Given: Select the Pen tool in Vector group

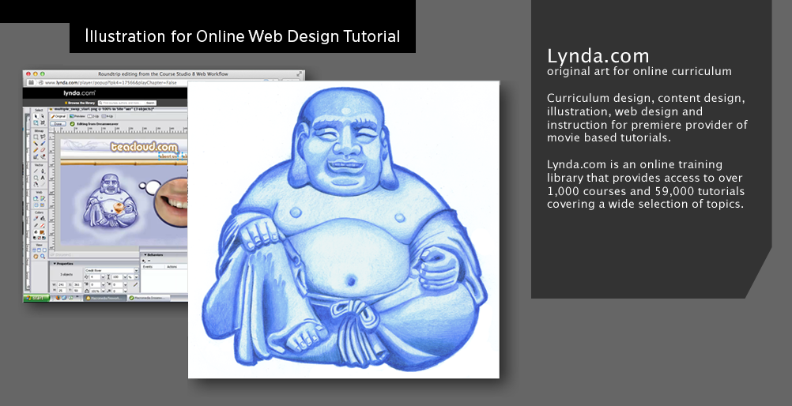Looking at the screenshot, I should 43,171.
